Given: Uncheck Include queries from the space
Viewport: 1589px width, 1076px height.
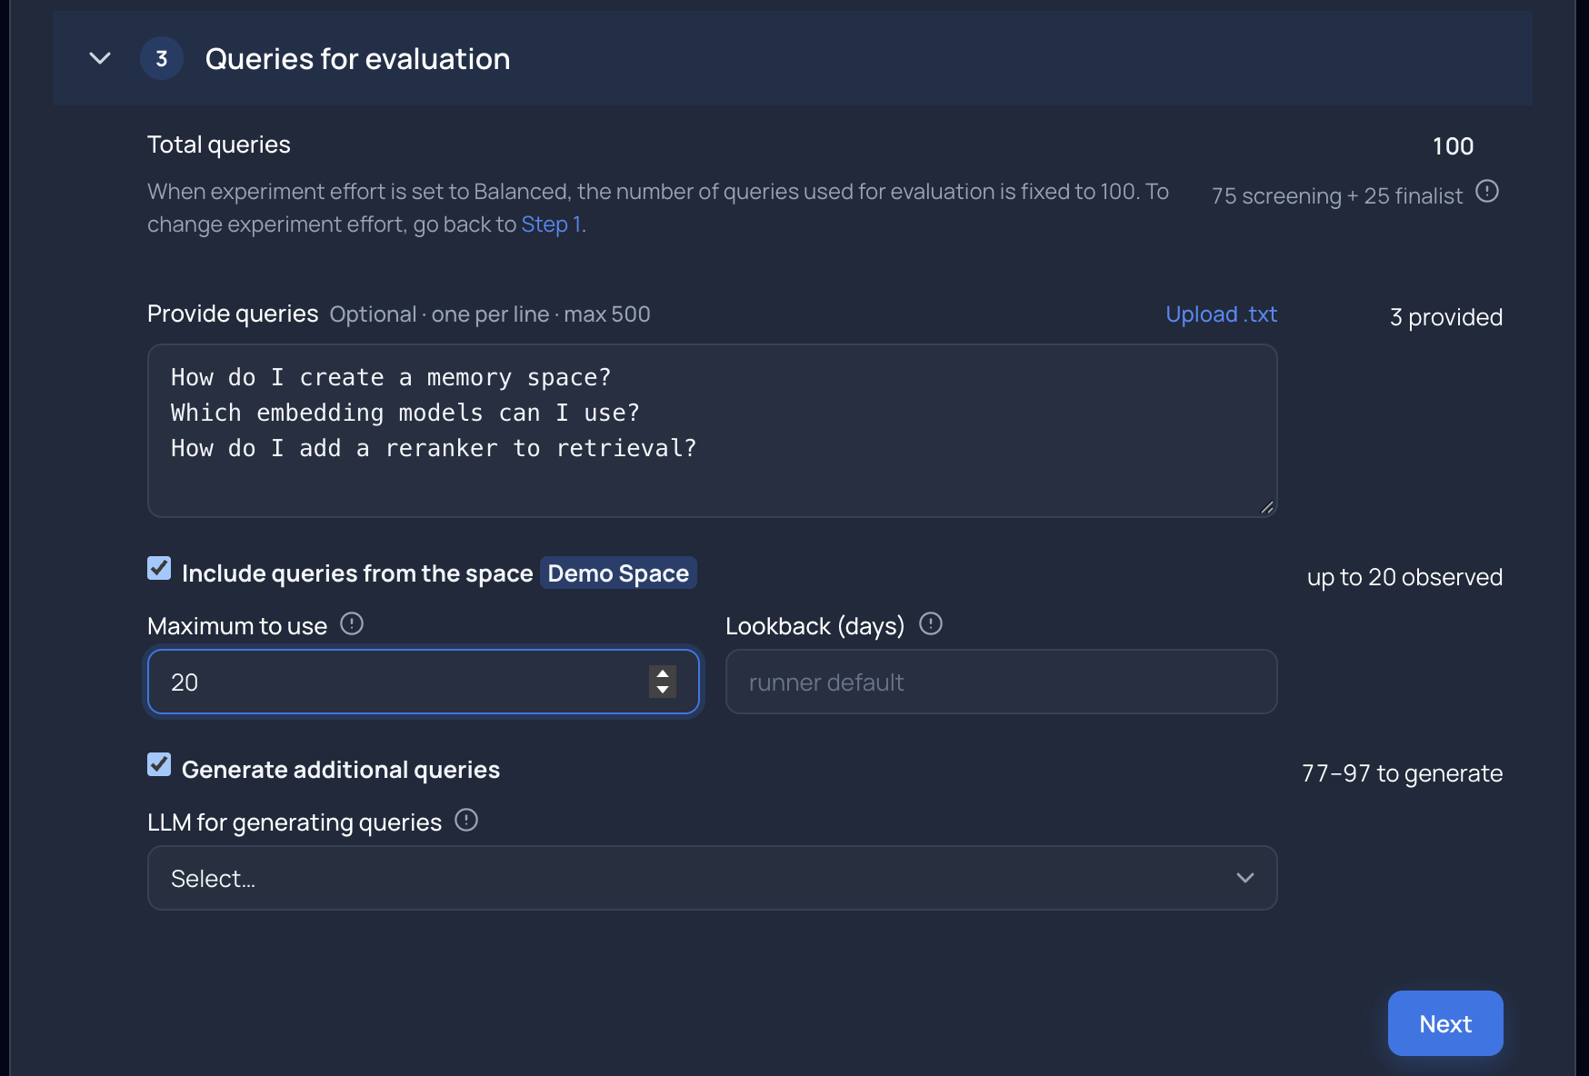Looking at the screenshot, I should [159, 569].
